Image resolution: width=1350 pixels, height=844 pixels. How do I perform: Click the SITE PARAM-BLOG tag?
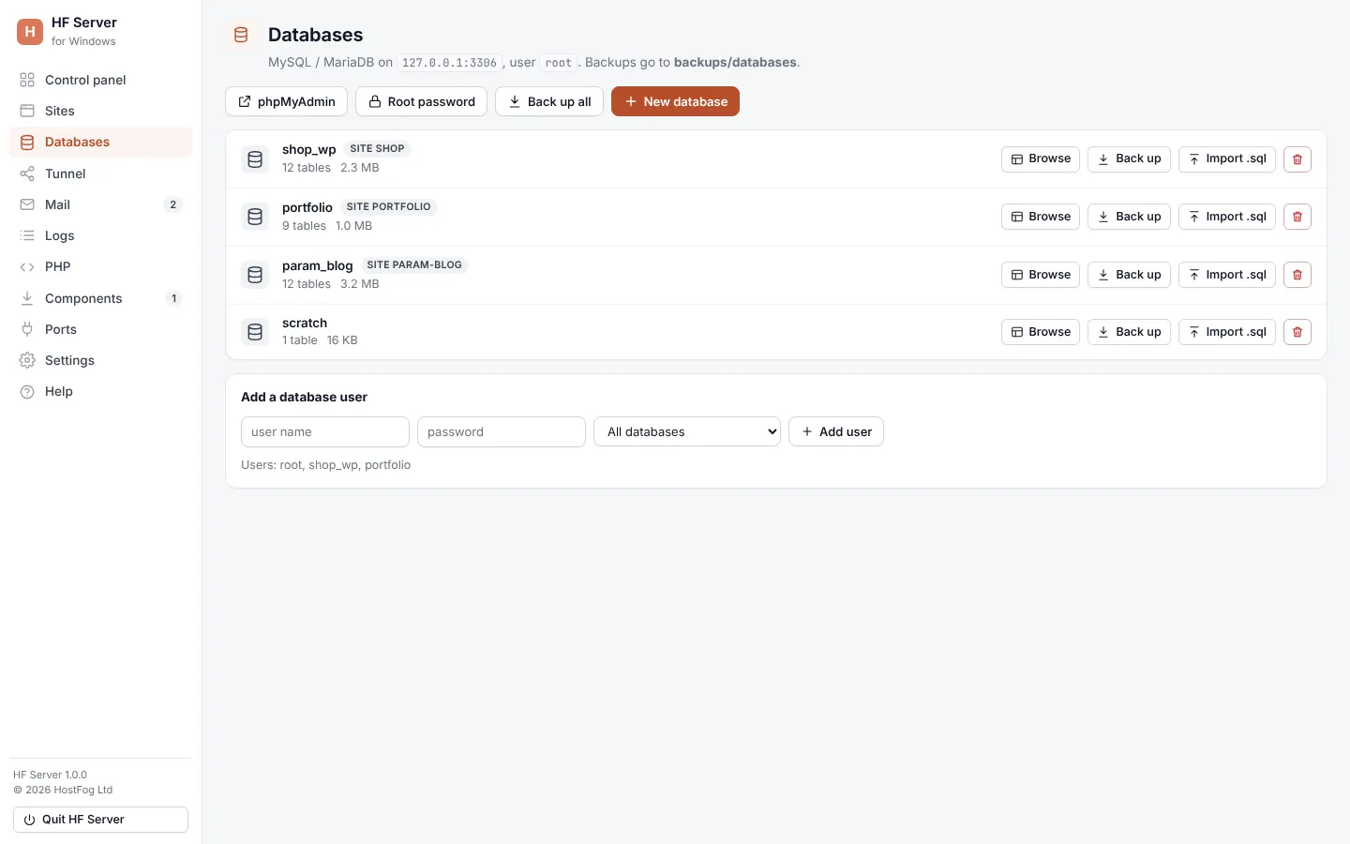click(x=414, y=265)
